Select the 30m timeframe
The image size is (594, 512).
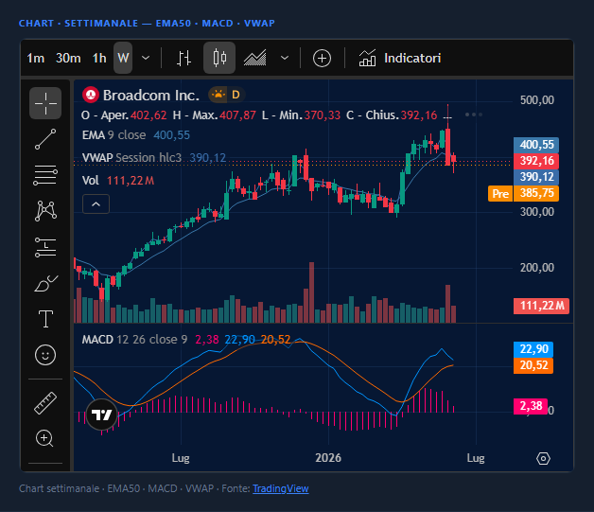(68, 58)
